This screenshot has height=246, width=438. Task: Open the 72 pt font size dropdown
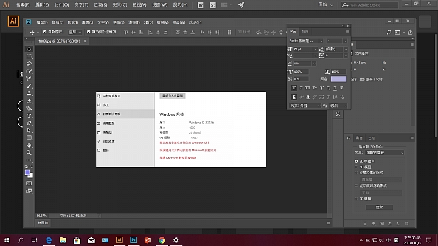tap(315, 49)
